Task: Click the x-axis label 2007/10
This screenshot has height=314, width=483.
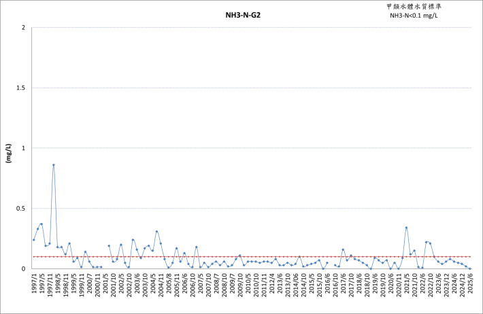Action: 209,285
